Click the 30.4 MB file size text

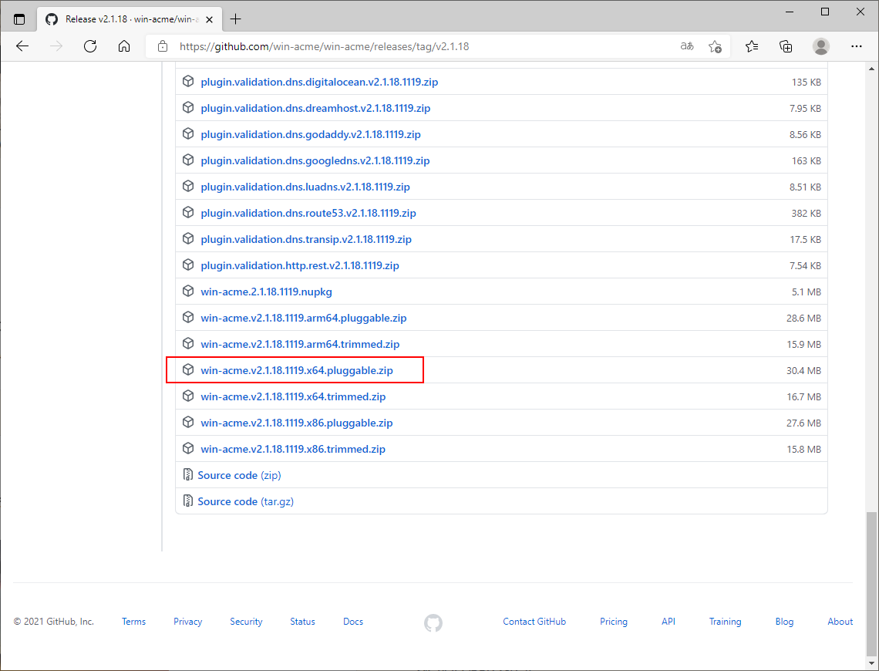803,370
